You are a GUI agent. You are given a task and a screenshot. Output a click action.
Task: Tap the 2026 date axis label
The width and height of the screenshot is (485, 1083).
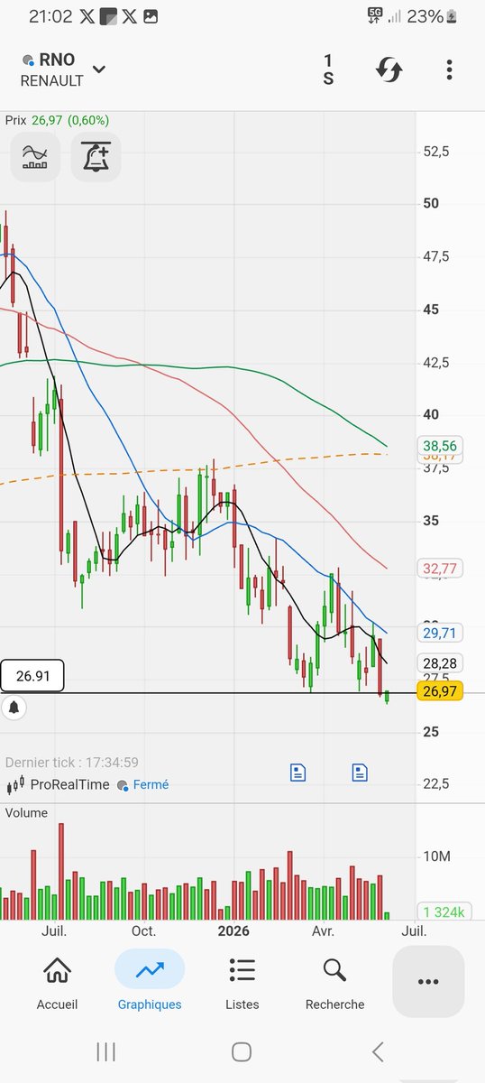[233, 930]
